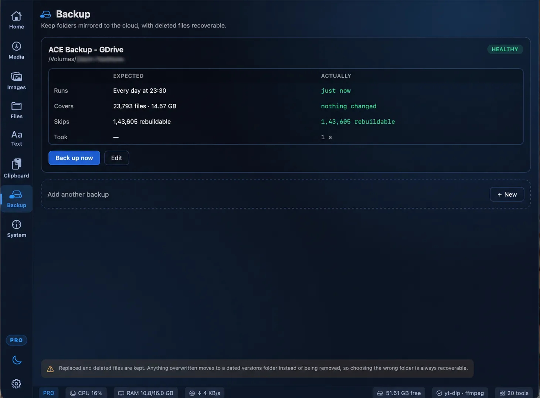Click the + New backup button
The width and height of the screenshot is (540, 398).
tap(507, 194)
